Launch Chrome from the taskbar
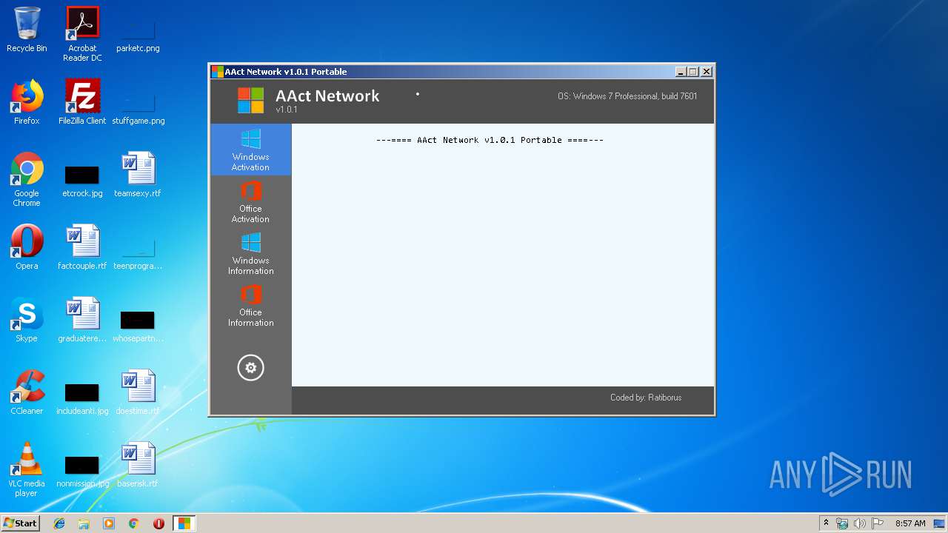 (133, 523)
